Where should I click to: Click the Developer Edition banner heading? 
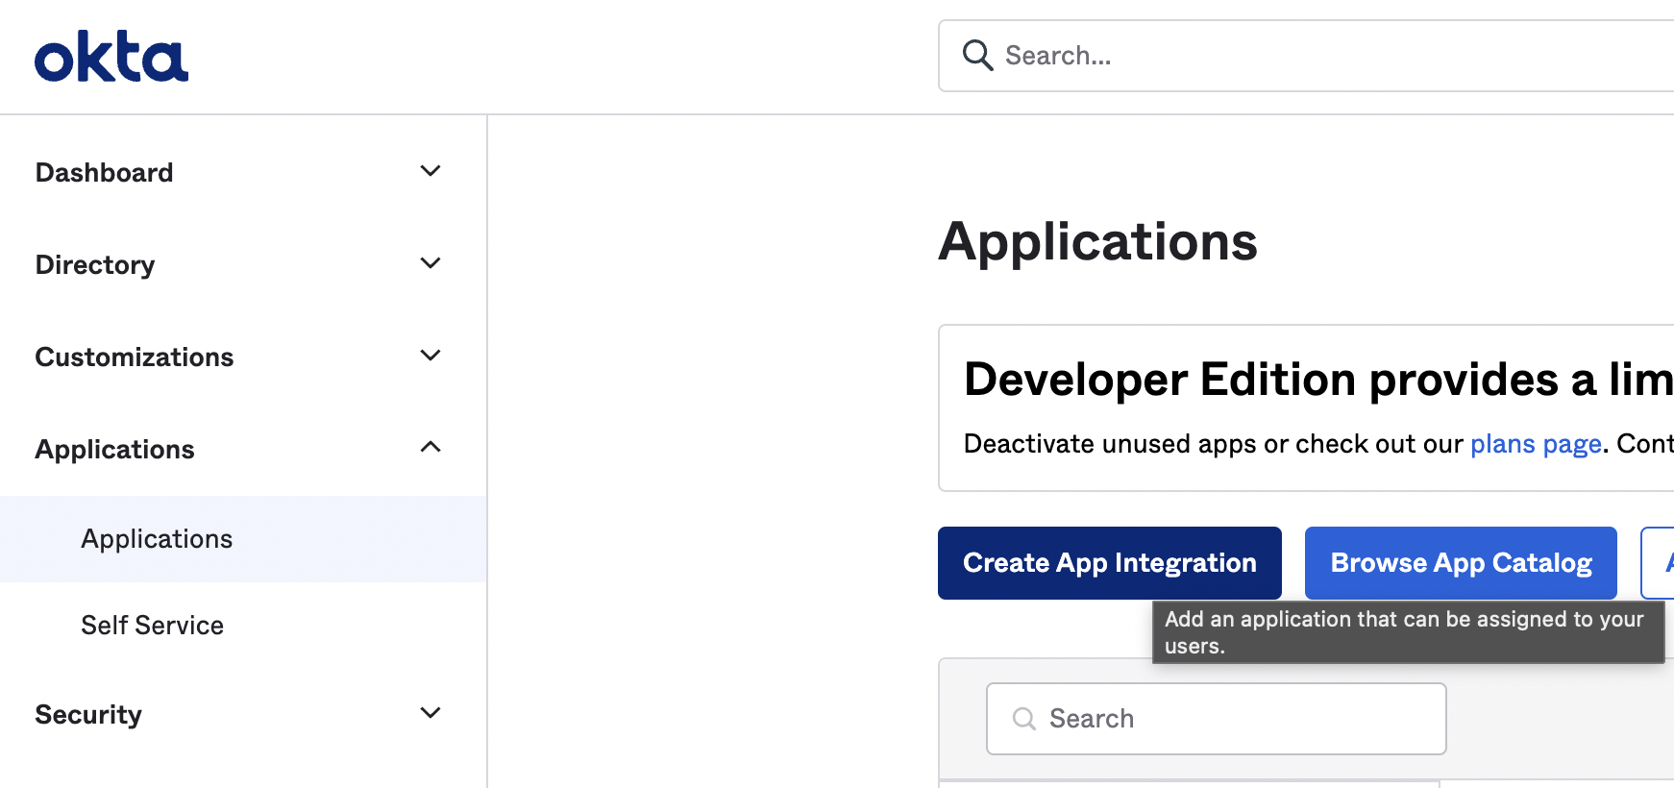(x=1318, y=380)
